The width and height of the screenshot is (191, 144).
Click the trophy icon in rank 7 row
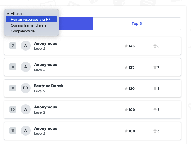point(155,46)
